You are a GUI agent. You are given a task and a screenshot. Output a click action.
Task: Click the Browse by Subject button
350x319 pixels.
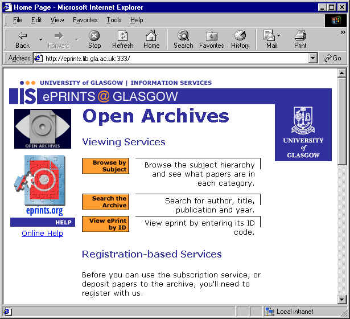(105, 166)
